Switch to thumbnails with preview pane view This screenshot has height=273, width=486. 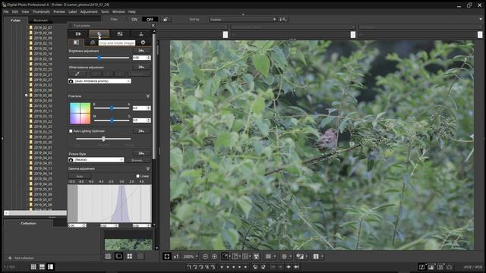point(51,267)
